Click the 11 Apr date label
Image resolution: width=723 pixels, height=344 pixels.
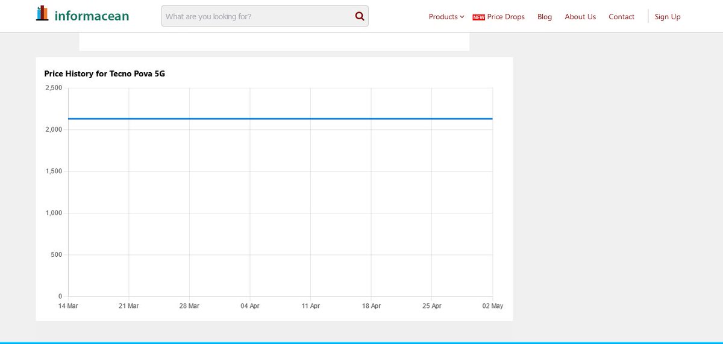point(310,306)
